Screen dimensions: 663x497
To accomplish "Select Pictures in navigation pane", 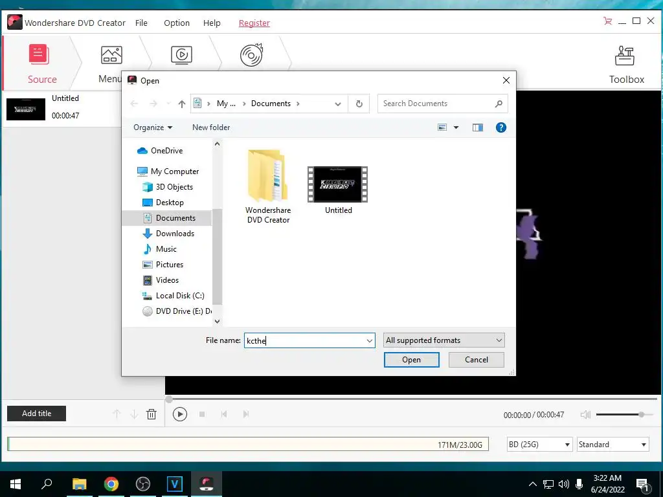I will [169, 265].
